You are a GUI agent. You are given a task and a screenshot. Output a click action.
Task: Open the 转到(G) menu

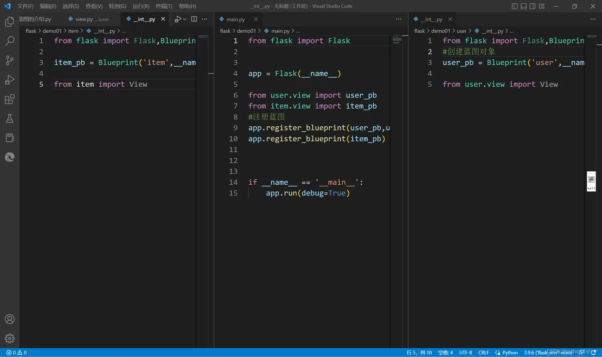point(117,6)
